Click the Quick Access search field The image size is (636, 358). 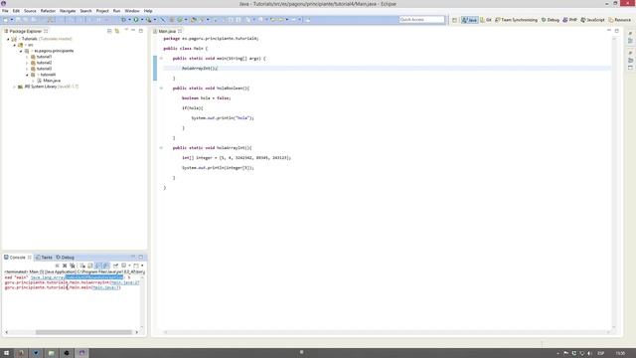pos(421,20)
